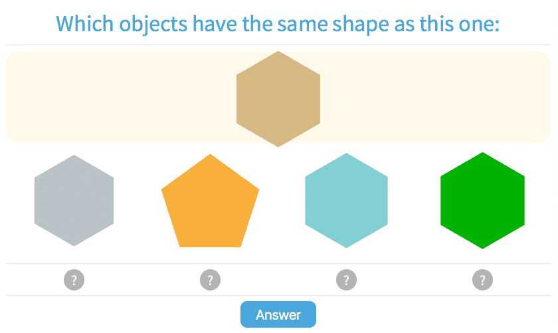Screen dimensions: 558x333
Task: Choose the teal hexagon option
Action: (346, 201)
